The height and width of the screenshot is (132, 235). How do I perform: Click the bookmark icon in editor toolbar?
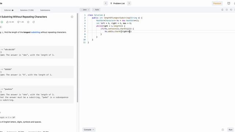(222, 10)
